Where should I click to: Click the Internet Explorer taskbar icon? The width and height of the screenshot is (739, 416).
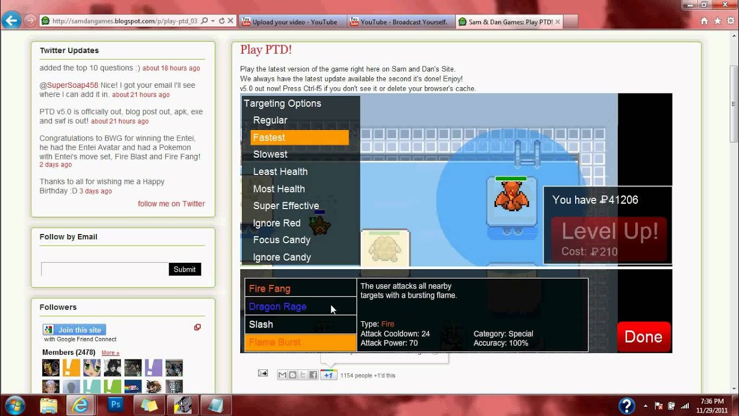pyautogui.click(x=79, y=404)
